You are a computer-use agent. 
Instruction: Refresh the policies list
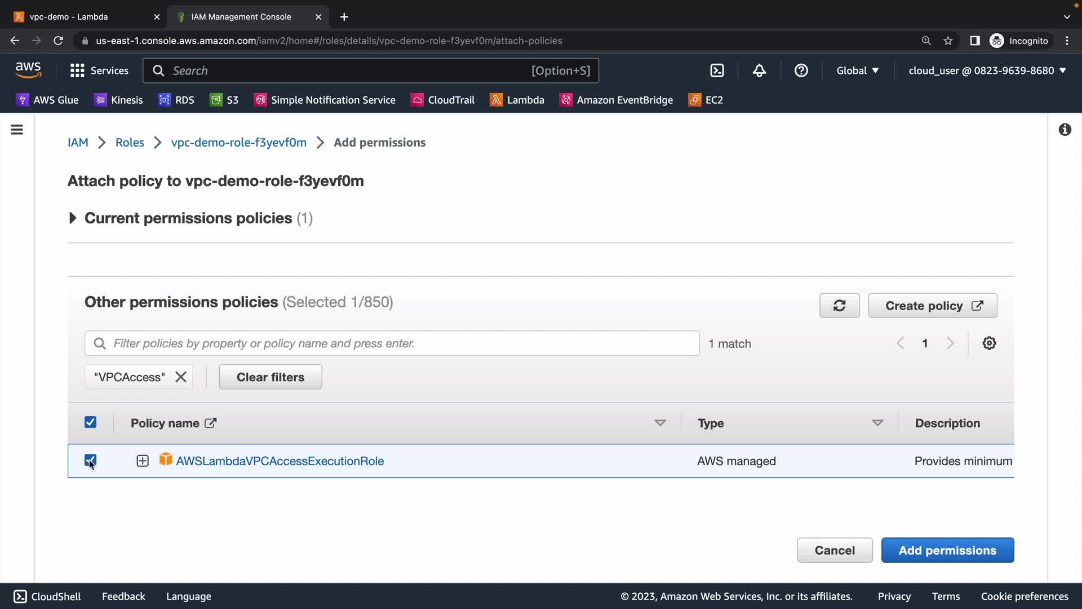[839, 306]
